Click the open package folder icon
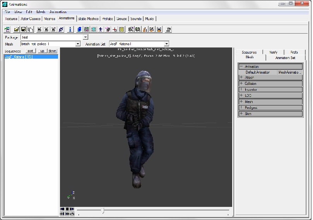Viewport: 313px width, 220px height. [17, 29]
